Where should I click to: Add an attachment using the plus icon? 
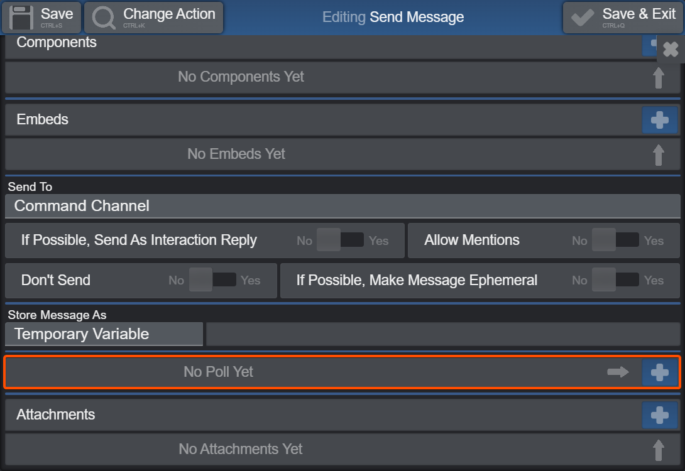point(660,414)
